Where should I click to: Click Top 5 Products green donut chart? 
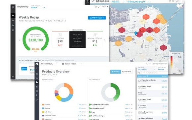(x=111, y=92)
